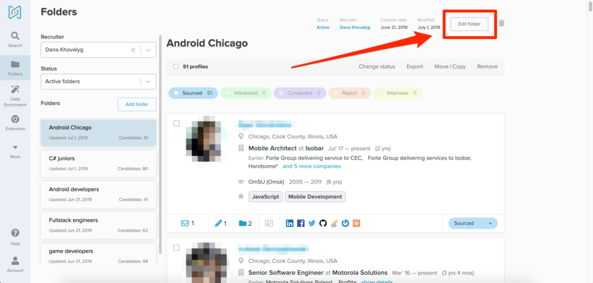Open contact card icon for Mobile Architect
The image size is (593, 283).
pos(269,223)
